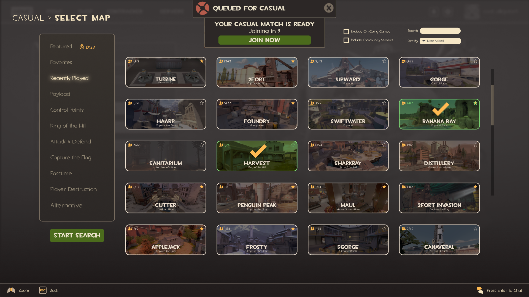Viewport: 529px width, 297px height.
Task: Click the JOIN NOW button
Action: pos(264,40)
